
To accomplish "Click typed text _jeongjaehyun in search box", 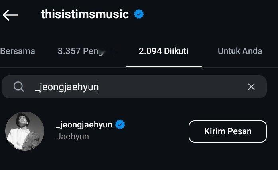I will (x=67, y=87).
